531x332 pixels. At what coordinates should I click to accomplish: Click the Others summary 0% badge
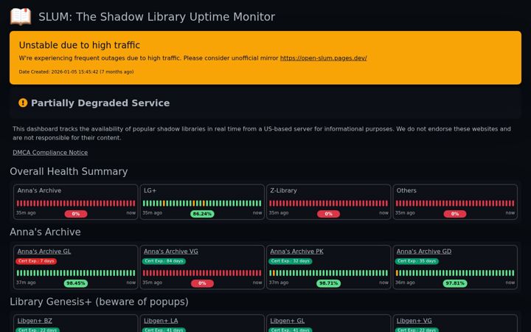(x=455, y=214)
